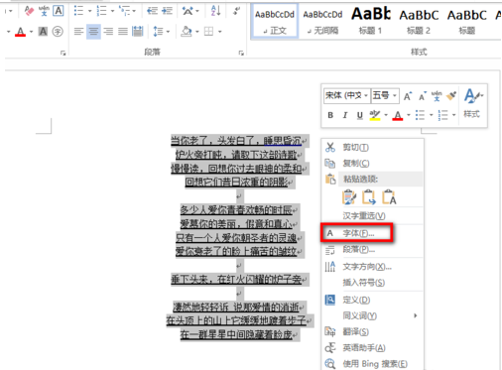Screen dimensions: 502x370
Task: Toggle left alignment in the ribbon
Action: pyautogui.click(x=78, y=32)
